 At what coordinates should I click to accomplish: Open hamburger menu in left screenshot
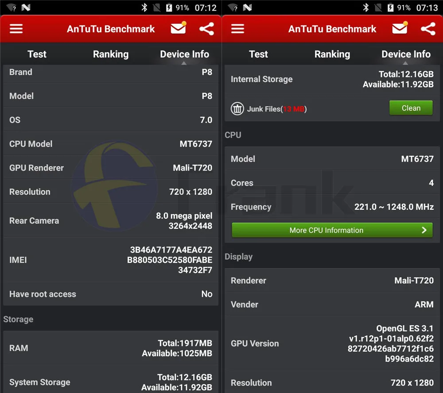point(16,28)
